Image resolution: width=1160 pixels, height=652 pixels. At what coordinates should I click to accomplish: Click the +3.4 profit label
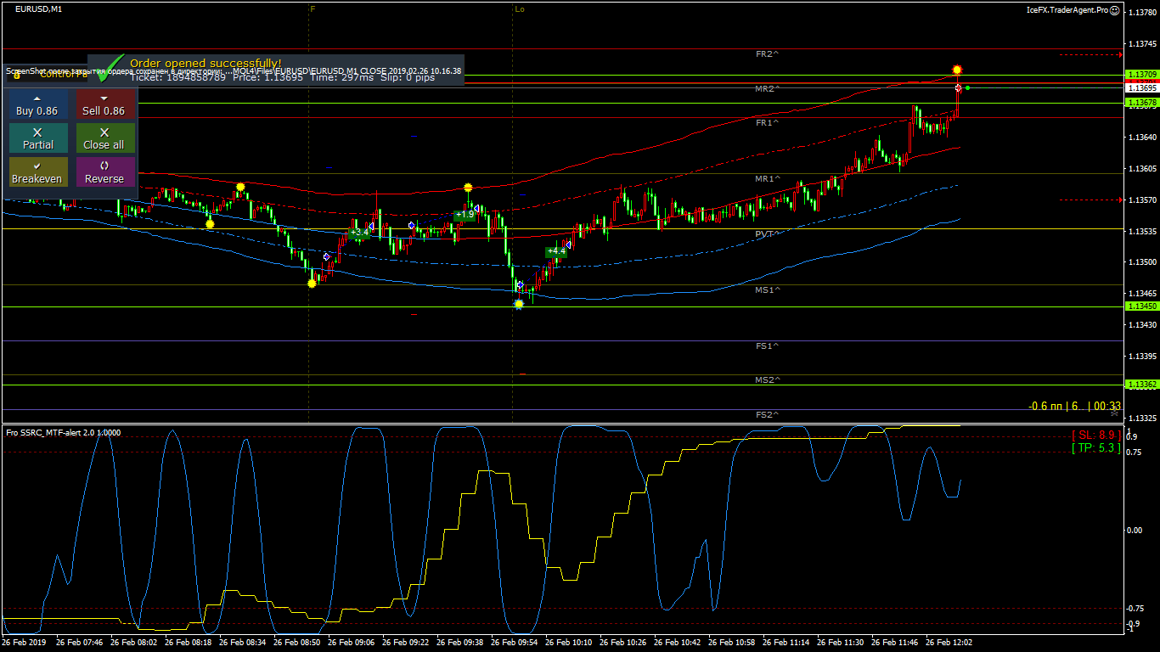(x=359, y=232)
